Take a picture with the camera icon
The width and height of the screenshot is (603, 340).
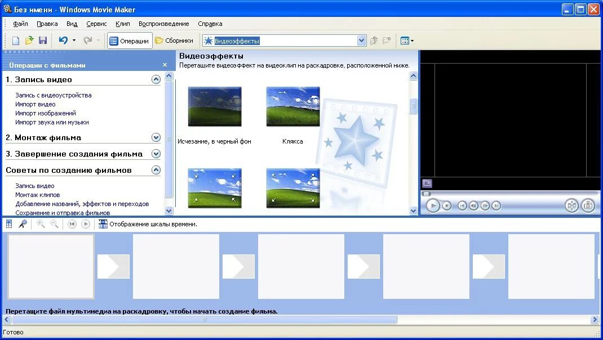[588, 206]
